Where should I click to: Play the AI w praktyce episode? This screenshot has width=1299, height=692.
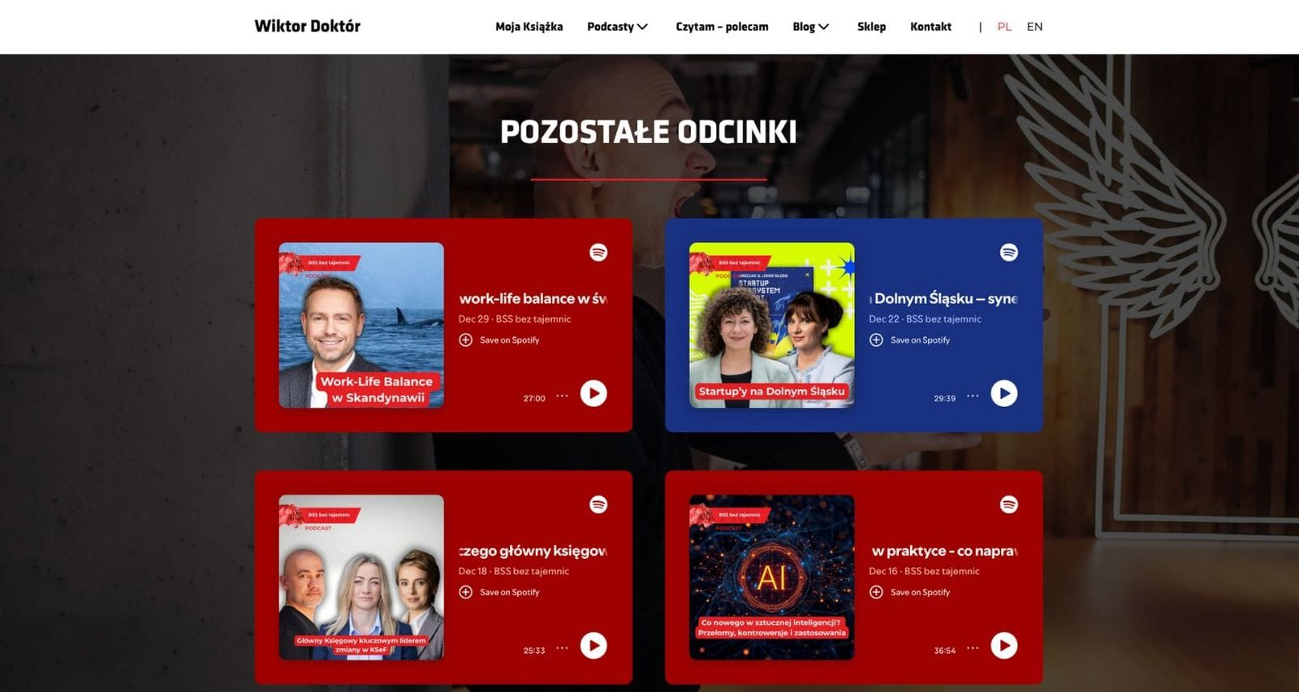pyautogui.click(x=1004, y=646)
